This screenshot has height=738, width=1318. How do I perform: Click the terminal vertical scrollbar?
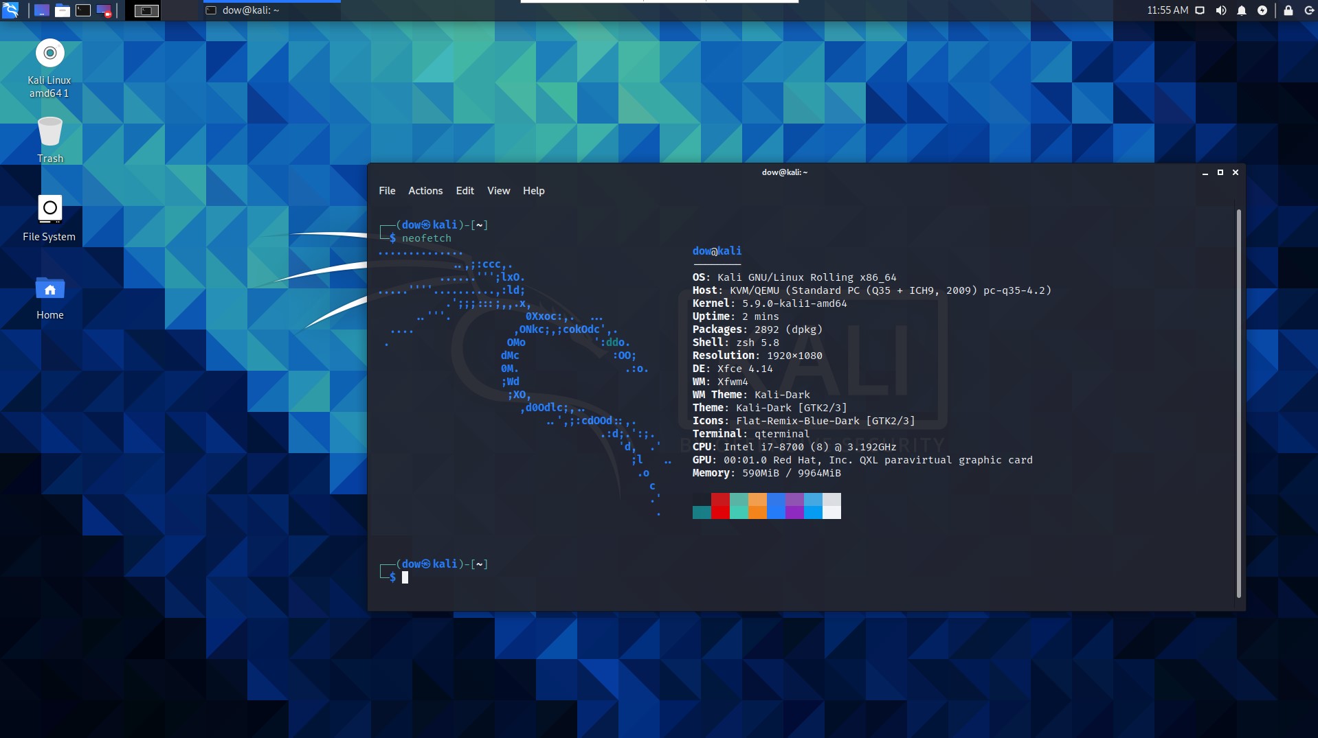1238,404
